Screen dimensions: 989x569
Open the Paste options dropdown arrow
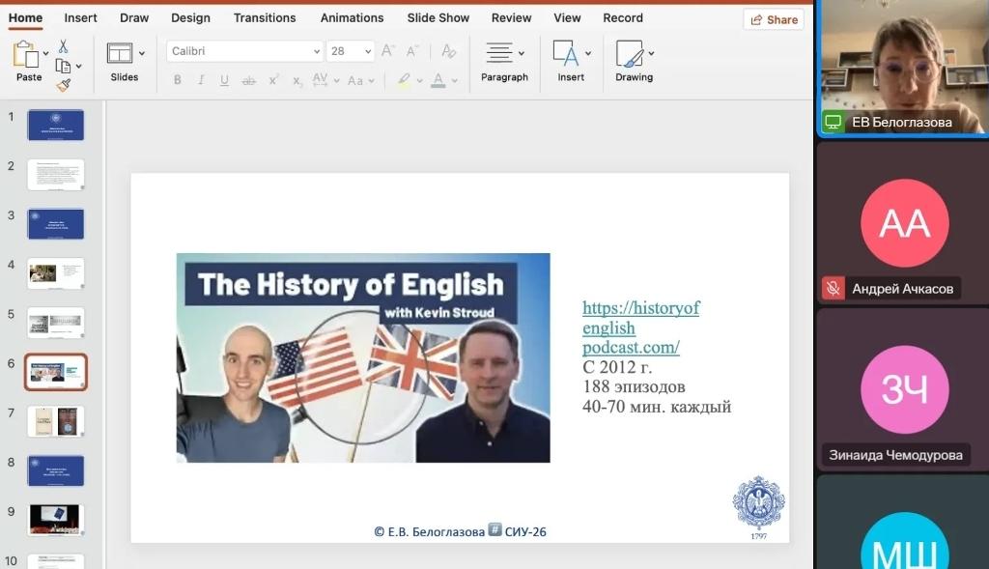[45, 54]
